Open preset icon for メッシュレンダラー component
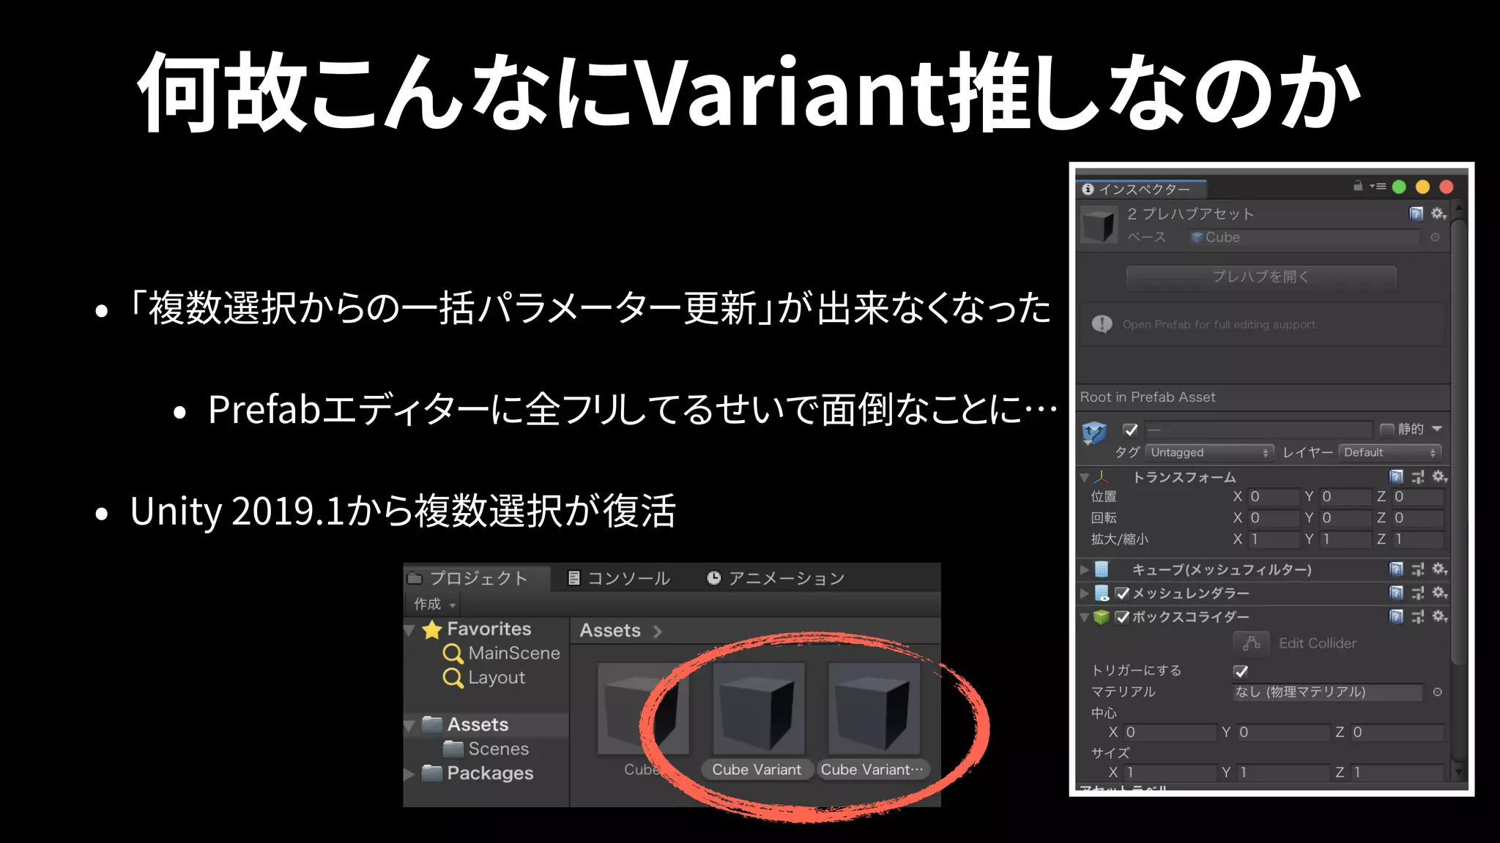 tap(1418, 593)
